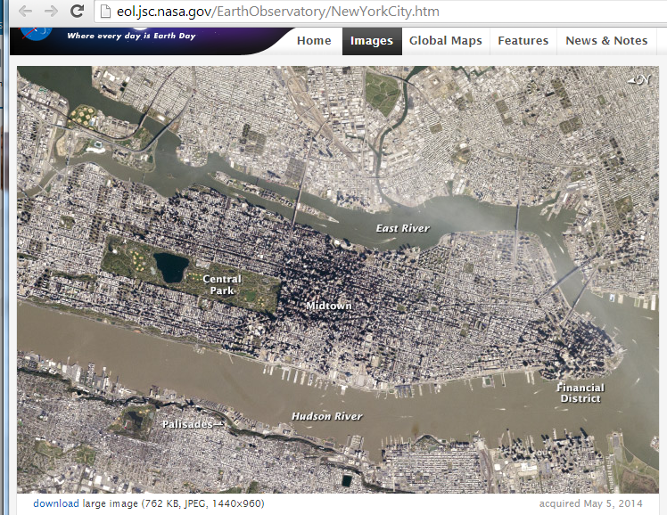
Task: Click the Hudson River label
Action: coord(326,416)
